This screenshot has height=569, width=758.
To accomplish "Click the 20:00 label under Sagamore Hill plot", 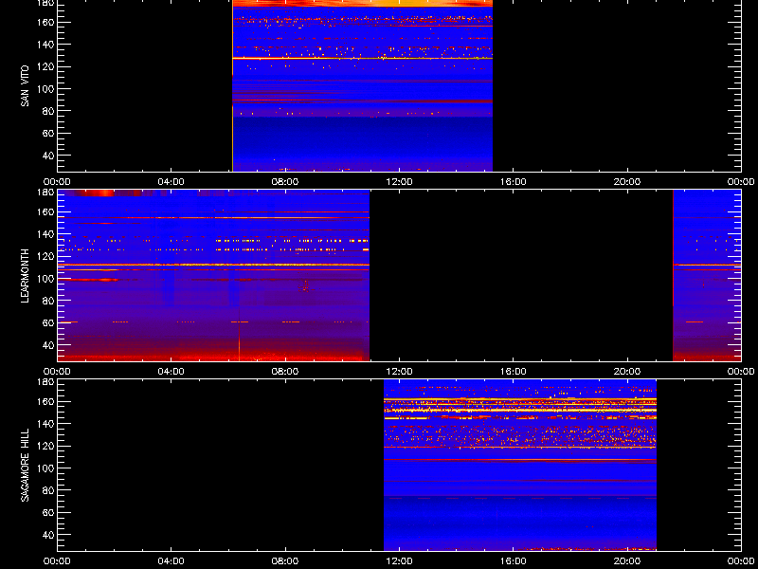I will pyautogui.click(x=627, y=561).
